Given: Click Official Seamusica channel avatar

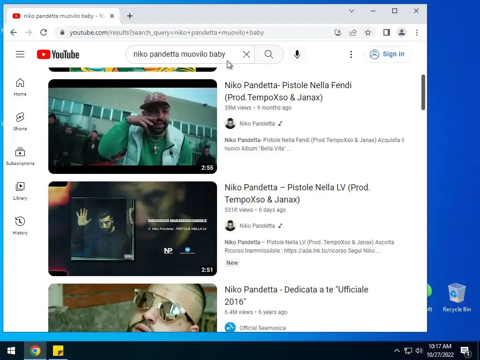Looking at the screenshot, I should click(230, 327).
